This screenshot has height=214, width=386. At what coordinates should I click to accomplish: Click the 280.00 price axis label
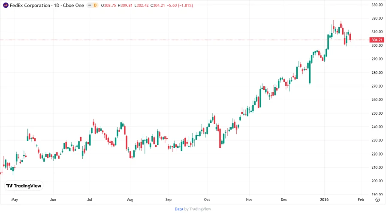pyautogui.click(x=377, y=73)
